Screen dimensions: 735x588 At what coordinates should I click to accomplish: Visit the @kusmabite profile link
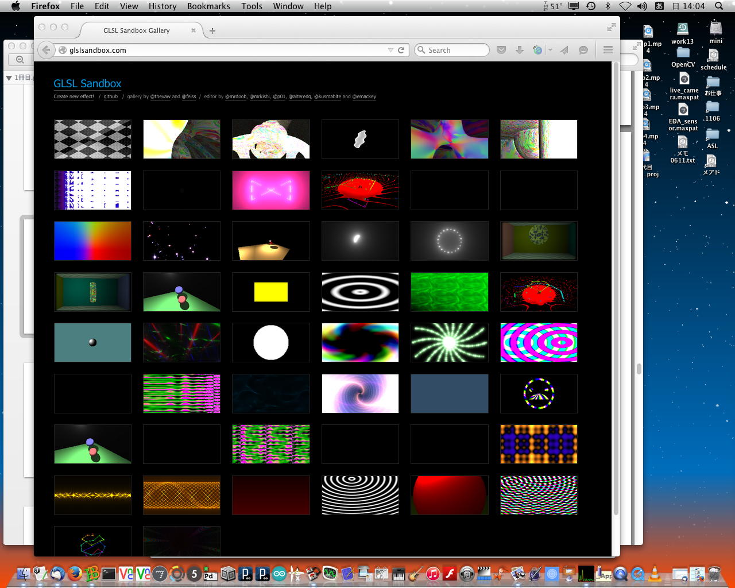pos(327,96)
